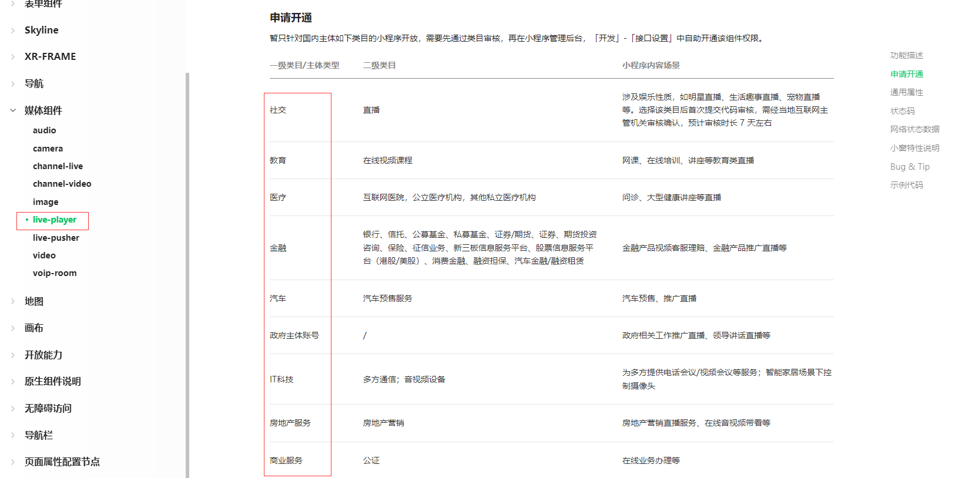This screenshot has height=478, width=972.
Task: Open the camera component page
Action: (x=48, y=149)
